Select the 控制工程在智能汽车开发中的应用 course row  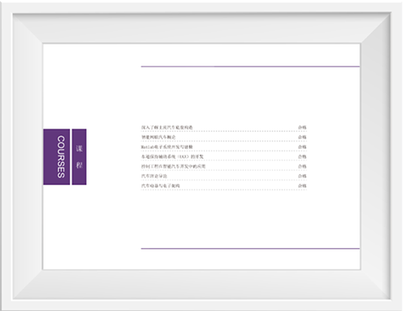(224, 166)
